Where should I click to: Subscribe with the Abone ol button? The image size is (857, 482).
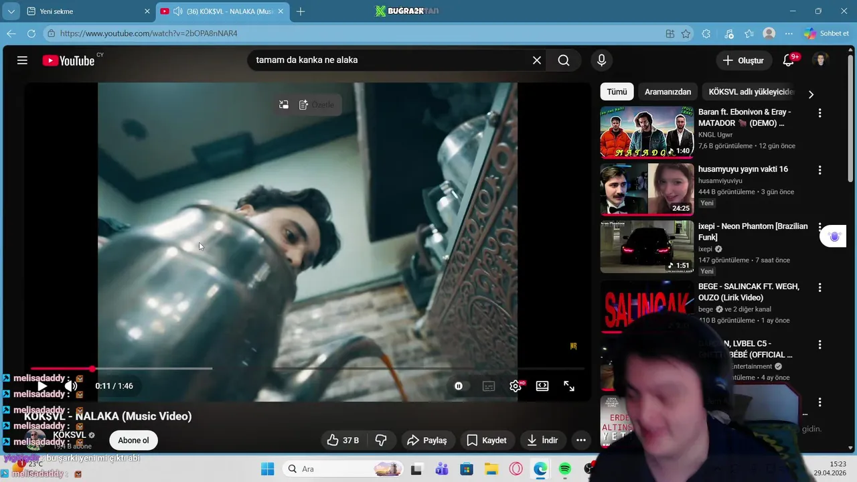pos(133,440)
